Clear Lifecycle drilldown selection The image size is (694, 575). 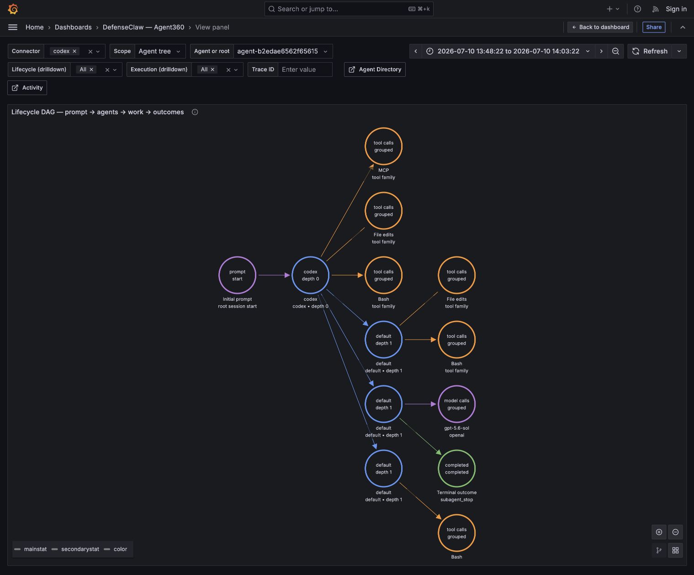coord(107,69)
